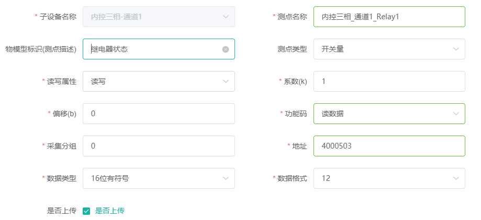
Task: Click the 测点名称 input field
Action: 389,17
